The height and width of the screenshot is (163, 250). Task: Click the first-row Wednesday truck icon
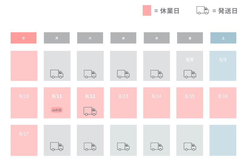pos(123,74)
